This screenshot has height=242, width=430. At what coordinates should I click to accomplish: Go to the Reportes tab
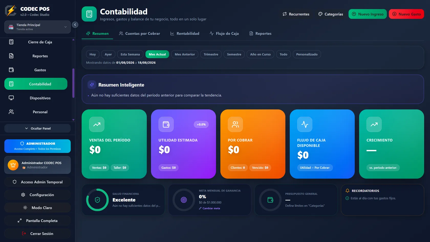pos(260,34)
